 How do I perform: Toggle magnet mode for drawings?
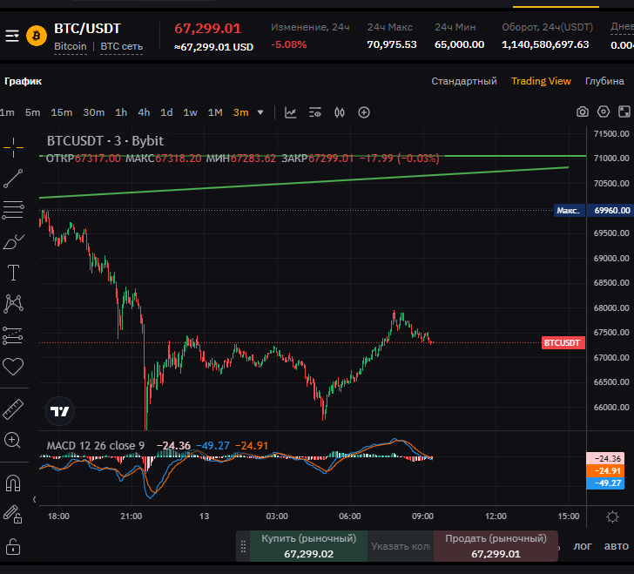point(13,483)
